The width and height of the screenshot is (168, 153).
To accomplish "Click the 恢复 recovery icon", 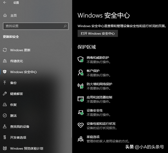I will click(5, 104).
